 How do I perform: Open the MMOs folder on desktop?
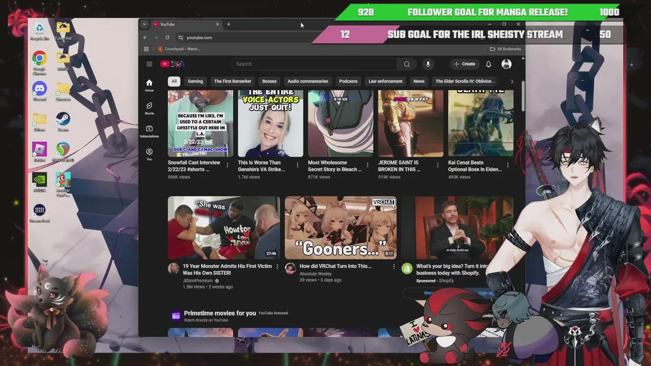[x=63, y=60]
